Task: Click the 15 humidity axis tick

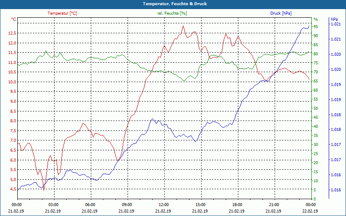Action: [x=316, y=172]
